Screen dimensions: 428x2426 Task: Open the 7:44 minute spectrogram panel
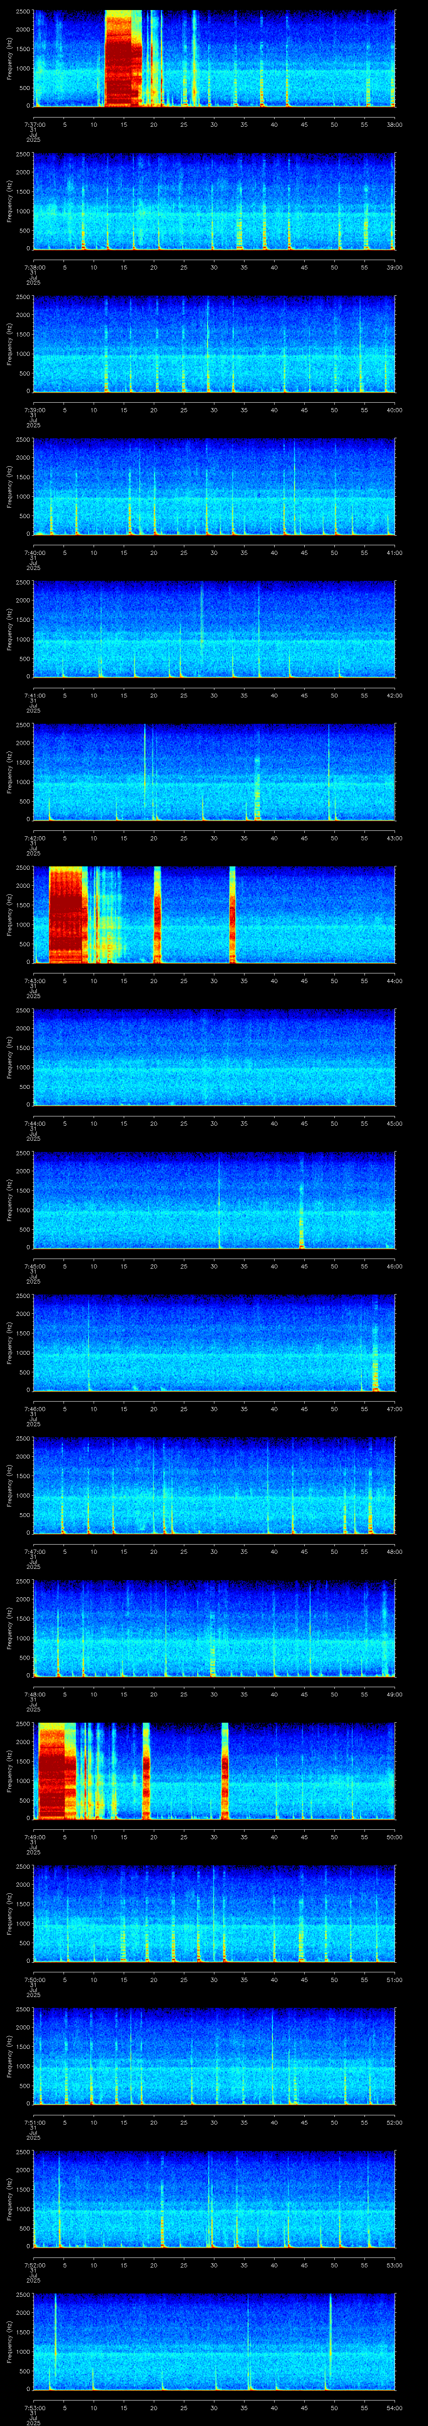214,1057
